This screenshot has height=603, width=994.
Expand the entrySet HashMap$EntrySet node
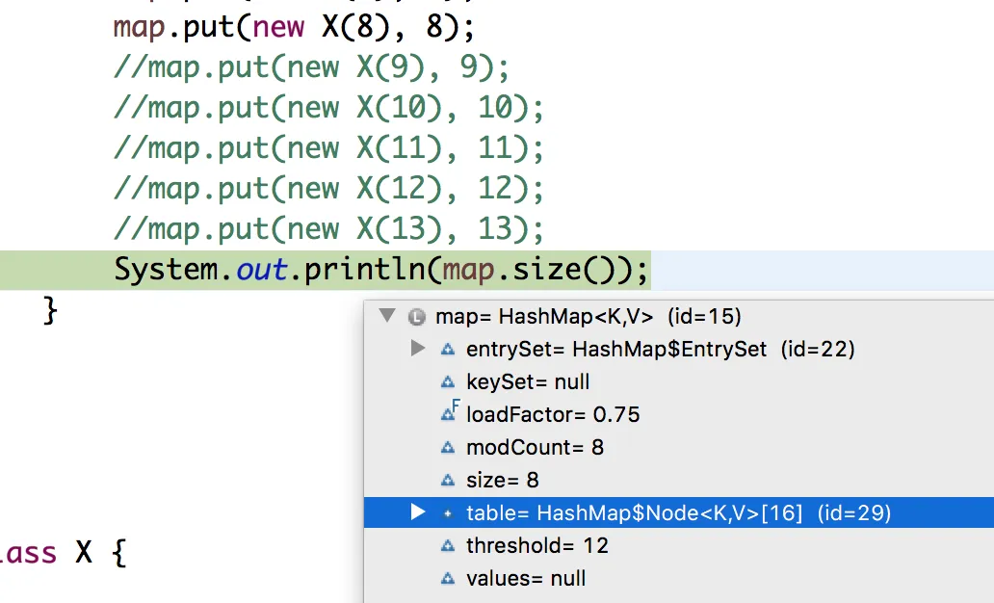[x=417, y=348]
